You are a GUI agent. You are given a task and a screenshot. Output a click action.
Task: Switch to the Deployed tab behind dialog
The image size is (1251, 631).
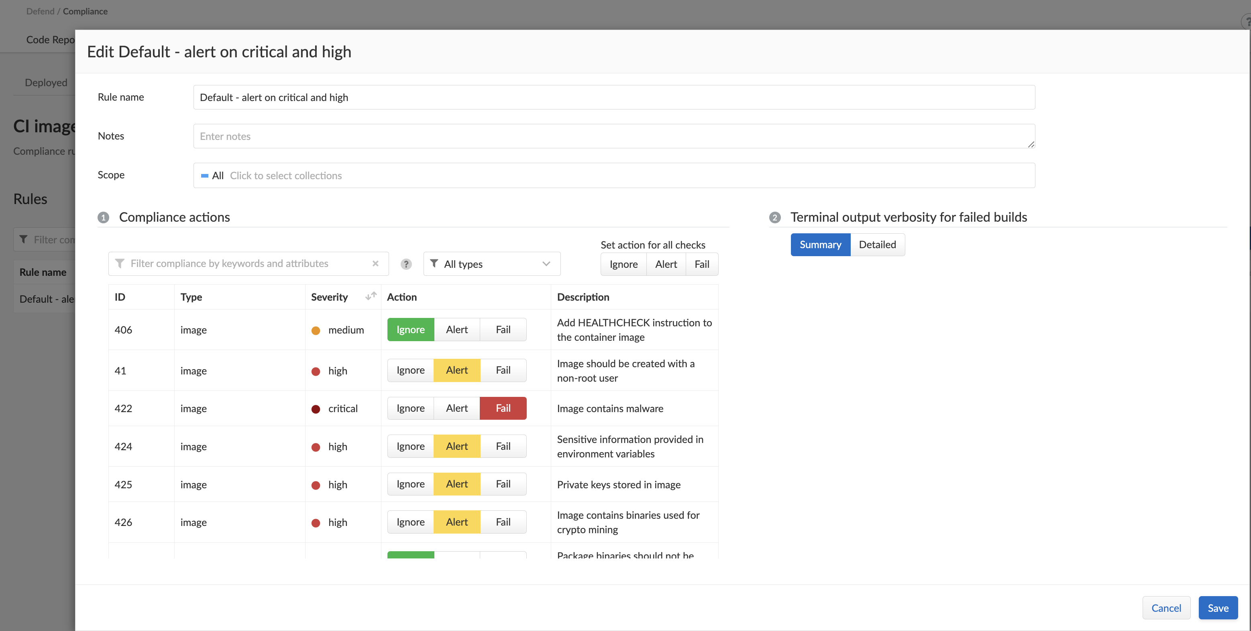coord(46,83)
